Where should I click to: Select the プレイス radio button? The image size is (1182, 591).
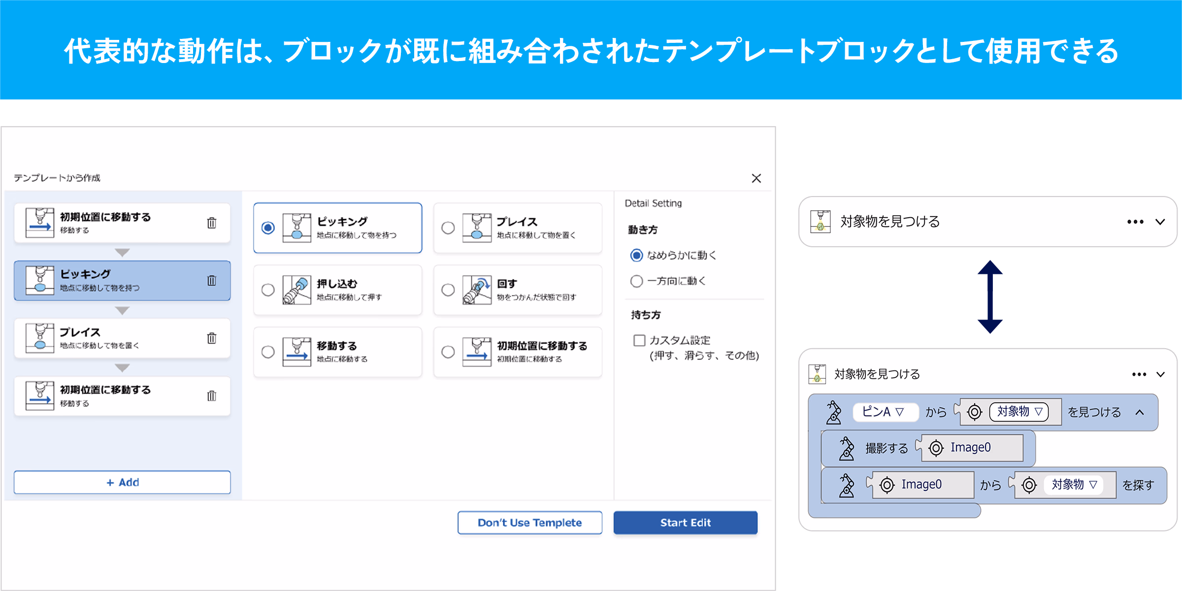pyautogui.click(x=448, y=228)
